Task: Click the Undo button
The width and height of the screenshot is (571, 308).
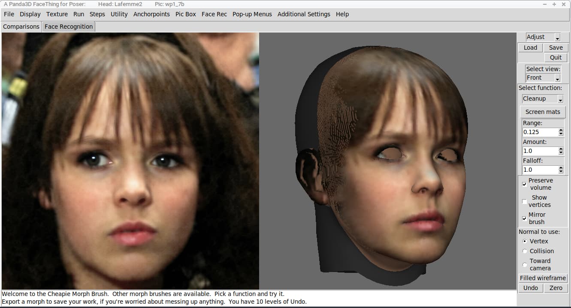Action: [x=531, y=288]
